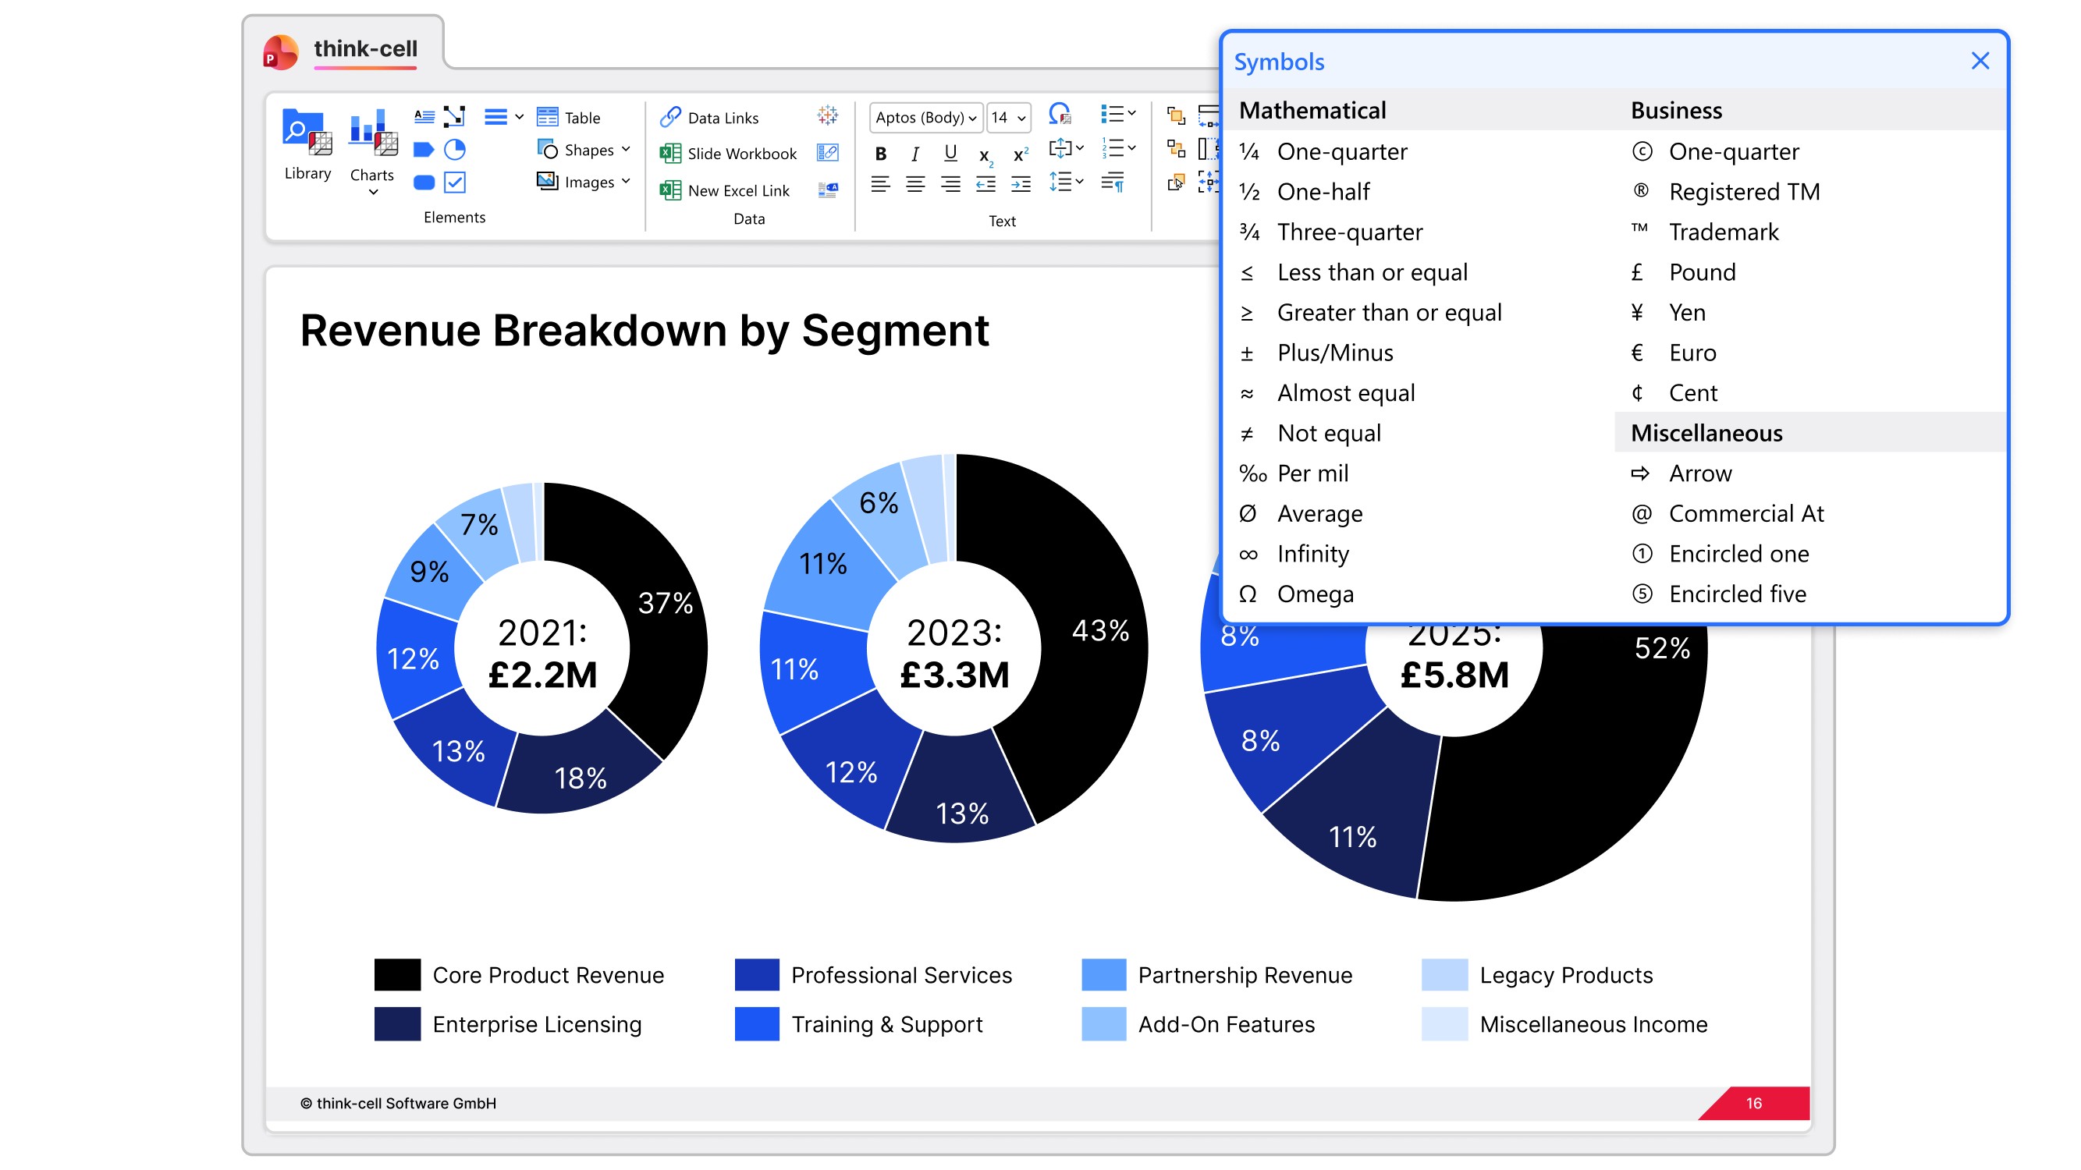Open the Aptos (Body) font dropdown

[x=925, y=118]
